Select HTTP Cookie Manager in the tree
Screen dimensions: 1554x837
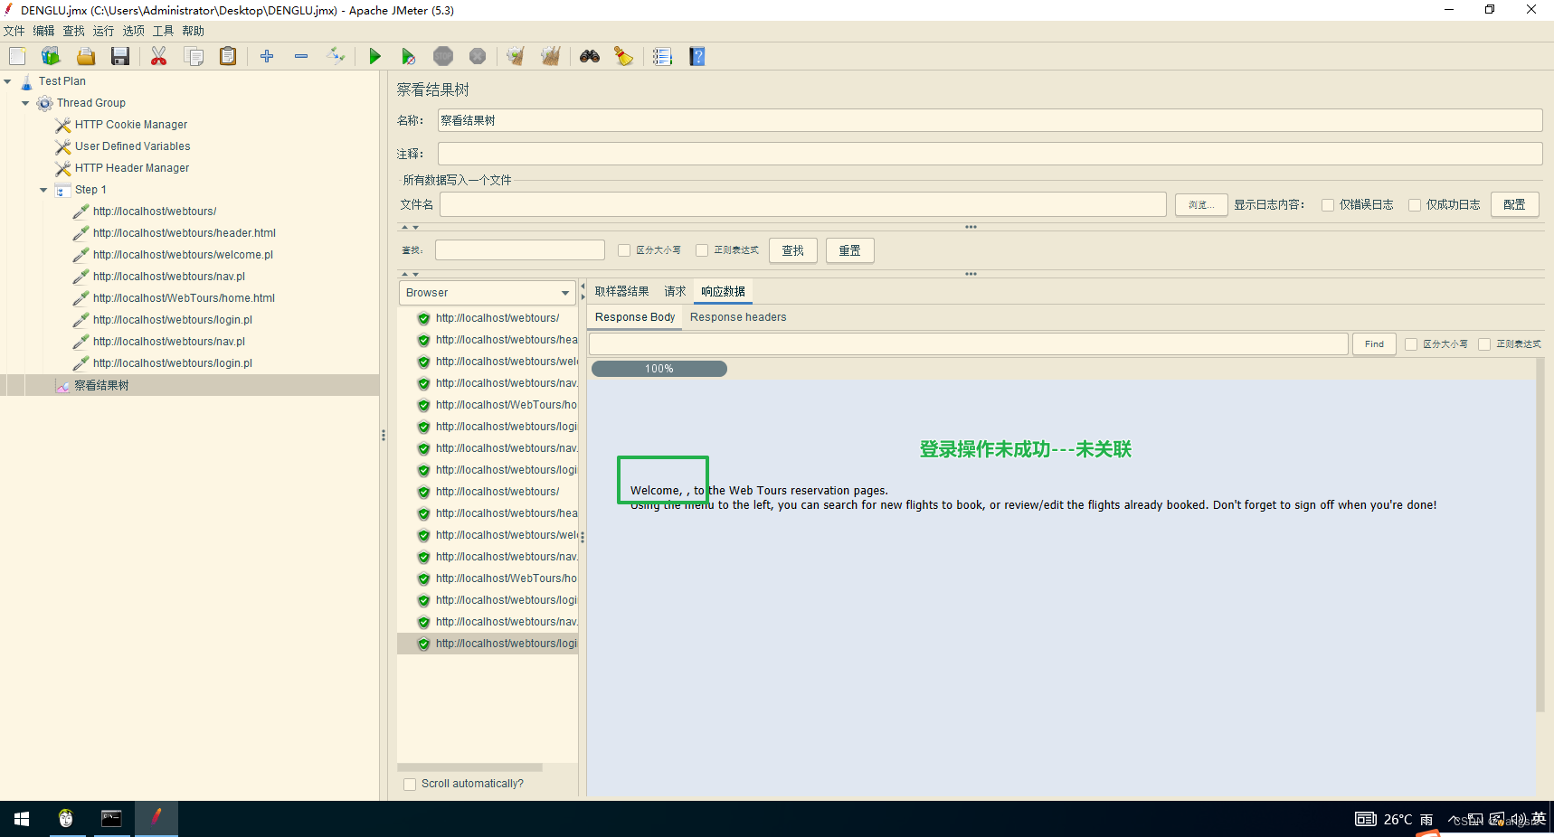click(131, 125)
